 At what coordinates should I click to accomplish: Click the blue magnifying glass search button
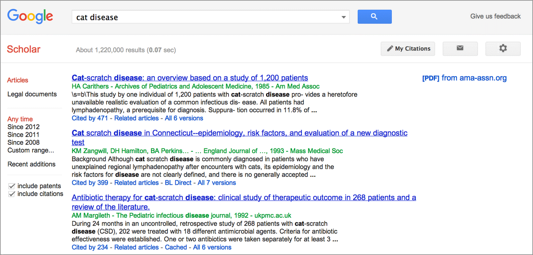[x=374, y=17]
